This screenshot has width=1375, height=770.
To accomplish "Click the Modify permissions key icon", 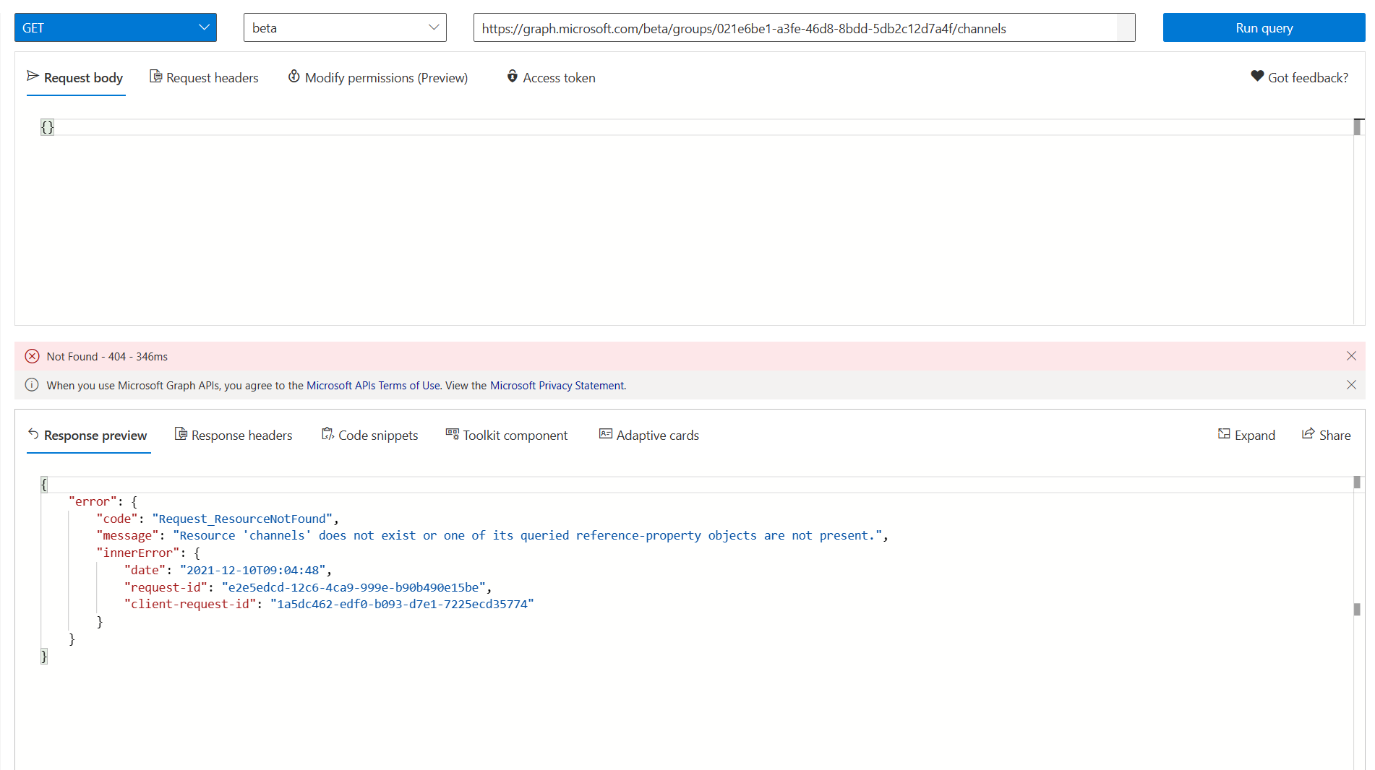I will [x=294, y=76].
